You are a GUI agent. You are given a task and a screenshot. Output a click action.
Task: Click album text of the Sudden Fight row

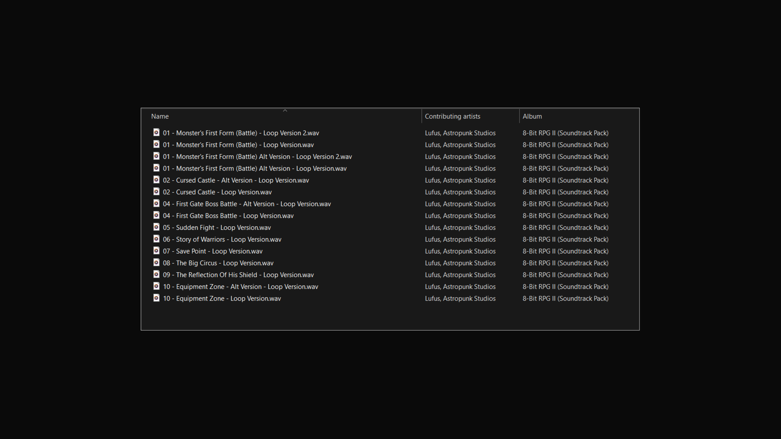pyautogui.click(x=565, y=228)
